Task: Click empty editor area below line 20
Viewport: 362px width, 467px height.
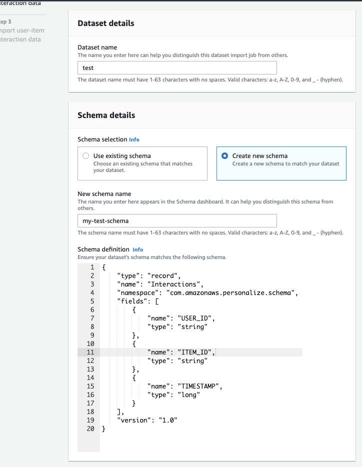Action: 200,442
